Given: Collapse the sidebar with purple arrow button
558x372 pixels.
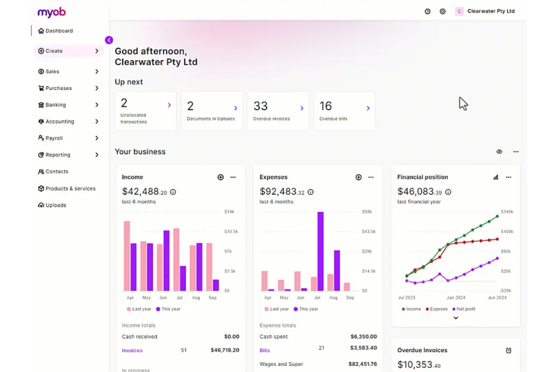Looking at the screenshot, I should [109, 40].
